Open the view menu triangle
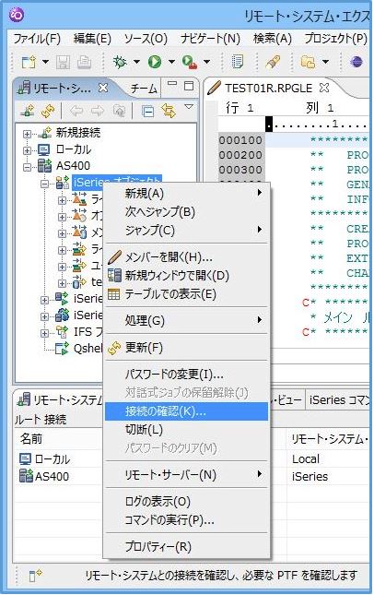Screen dimensions: 374x595 pos(189,107)
